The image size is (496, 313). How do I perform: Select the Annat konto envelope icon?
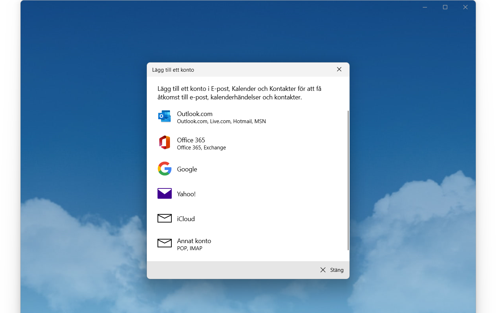point(164,243)
